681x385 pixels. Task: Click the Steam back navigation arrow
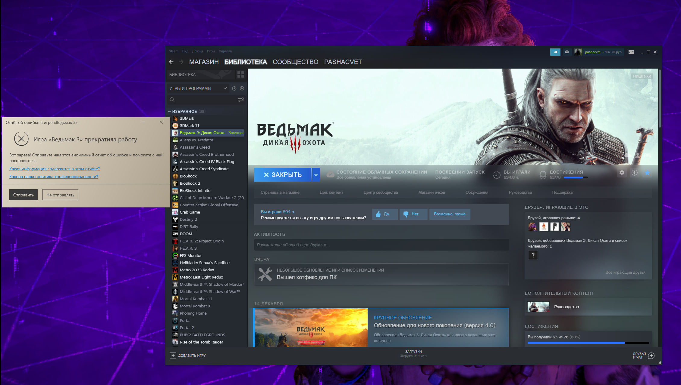click(171, 62)
